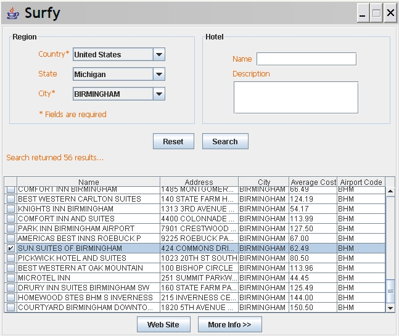This screenshot has width=399, height=336.
Task: Click the average cost value 144.00
Action: [x=313, y=298]
